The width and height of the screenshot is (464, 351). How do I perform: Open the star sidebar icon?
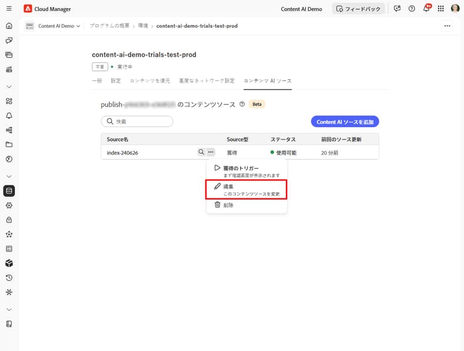[9, 234]
